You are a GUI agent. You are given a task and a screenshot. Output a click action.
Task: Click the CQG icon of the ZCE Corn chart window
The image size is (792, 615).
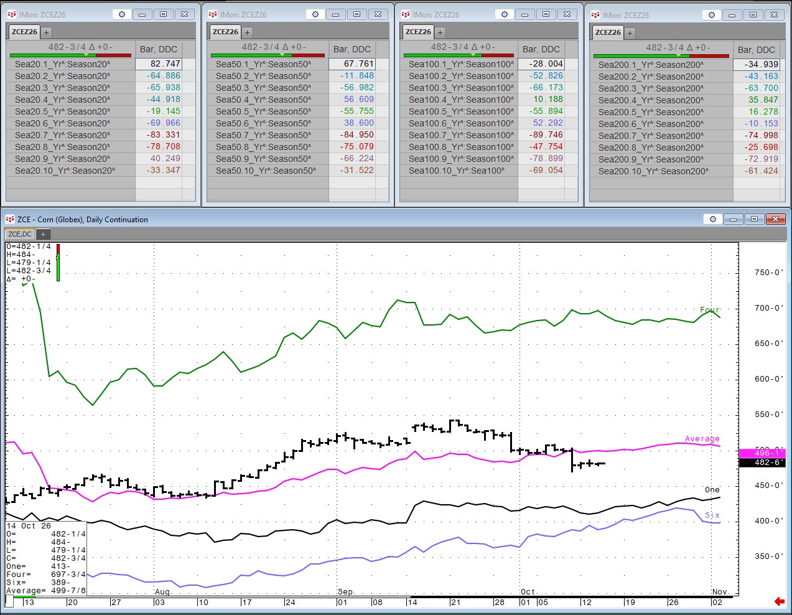tap(9, 219)
